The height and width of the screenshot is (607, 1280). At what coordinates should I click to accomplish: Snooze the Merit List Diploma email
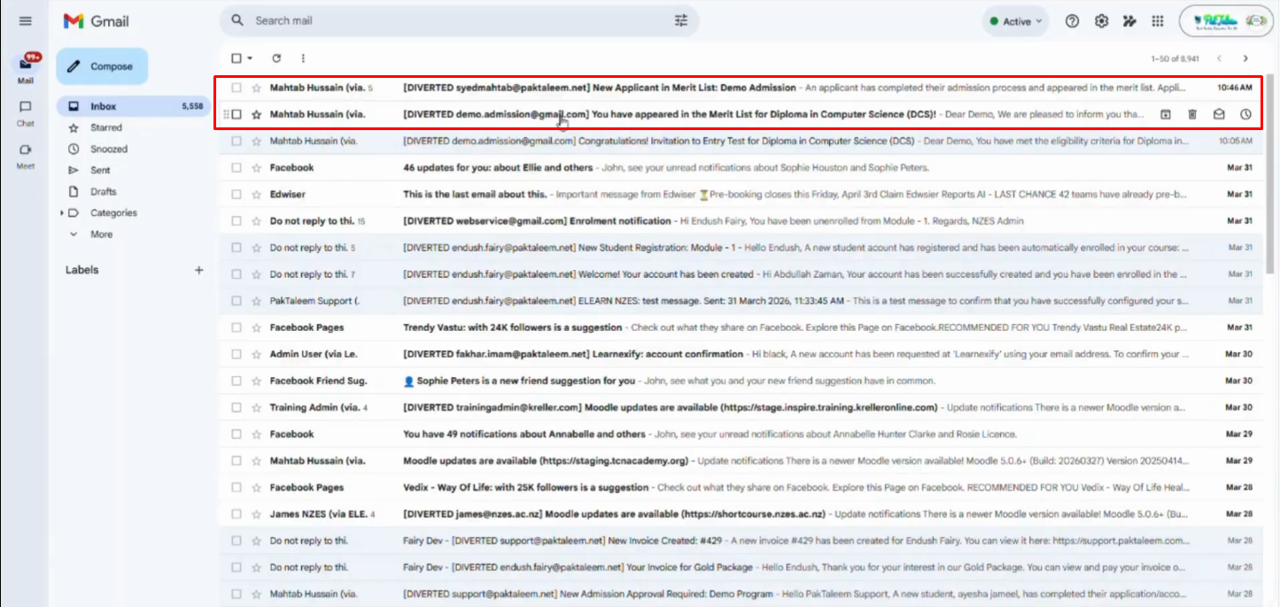(1245, 114)
